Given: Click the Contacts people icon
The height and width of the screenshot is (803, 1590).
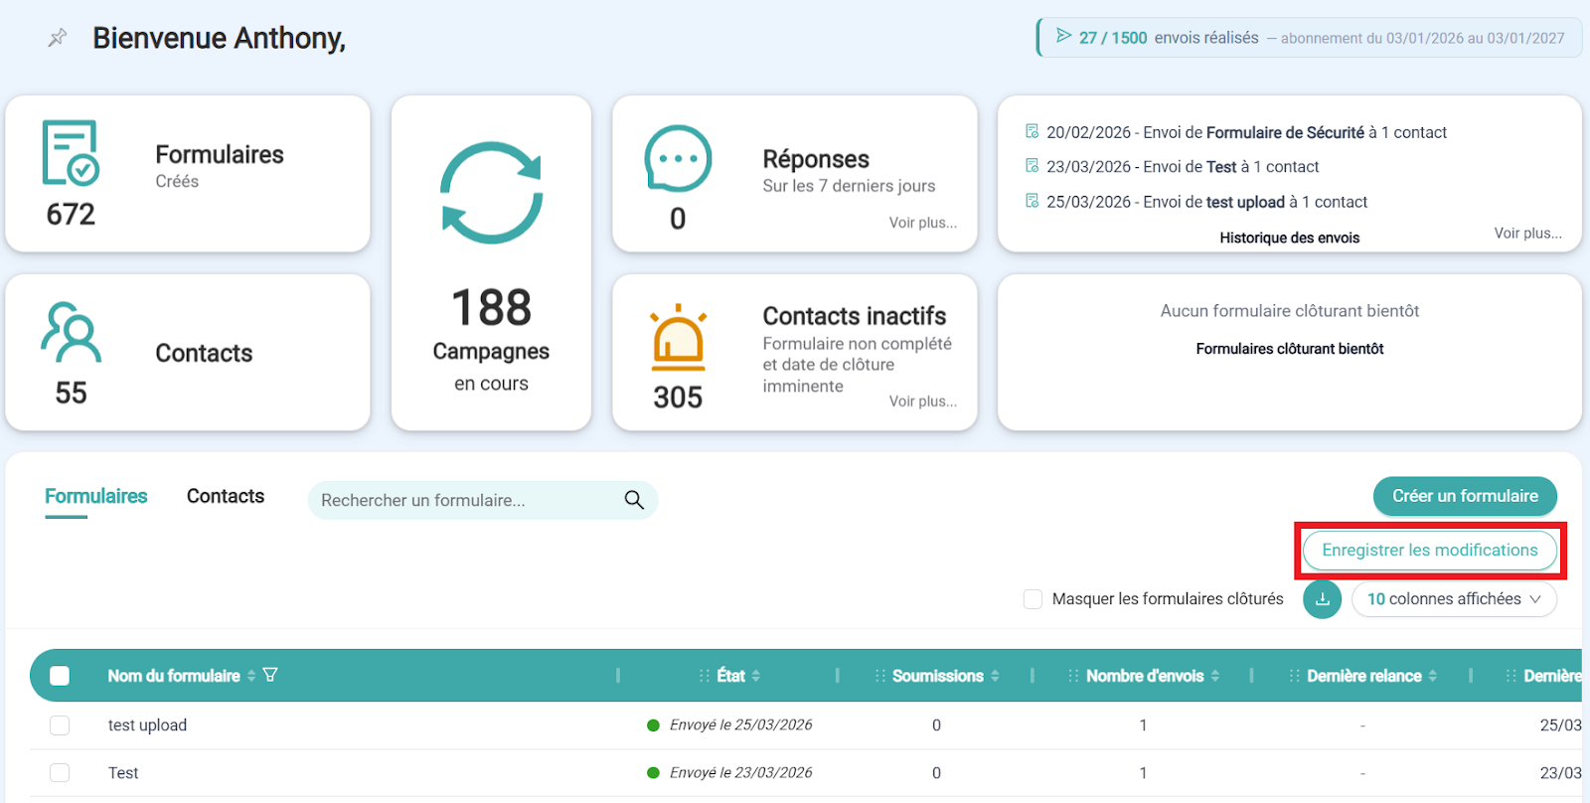Looking at the screenshot, I should pyautogui.click(x=71, y=332).
